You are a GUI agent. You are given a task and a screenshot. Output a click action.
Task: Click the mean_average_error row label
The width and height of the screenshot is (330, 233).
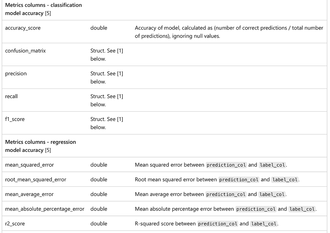[x=29, y=194]
